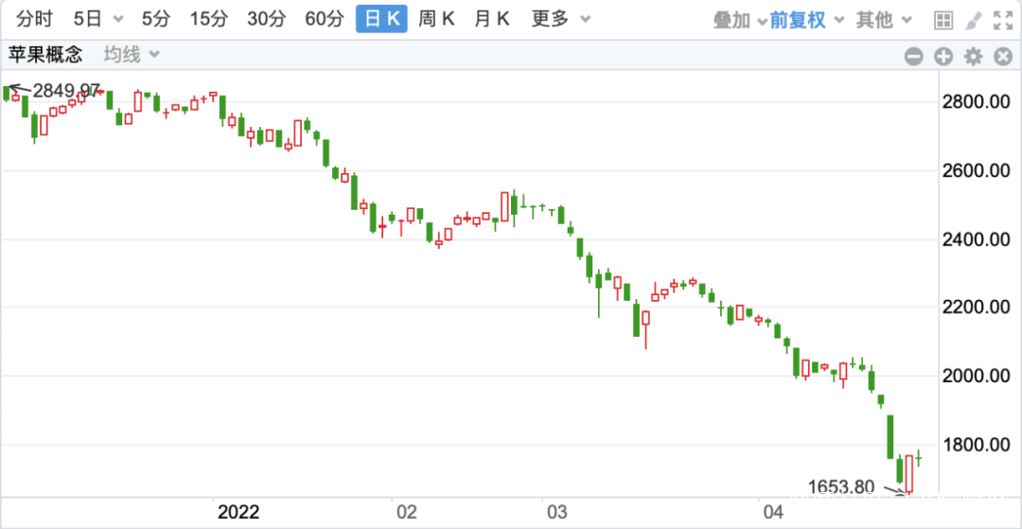Click the plus zoom-in circle icon
This screenshot has width=1022, height=529.
(943, 57)
